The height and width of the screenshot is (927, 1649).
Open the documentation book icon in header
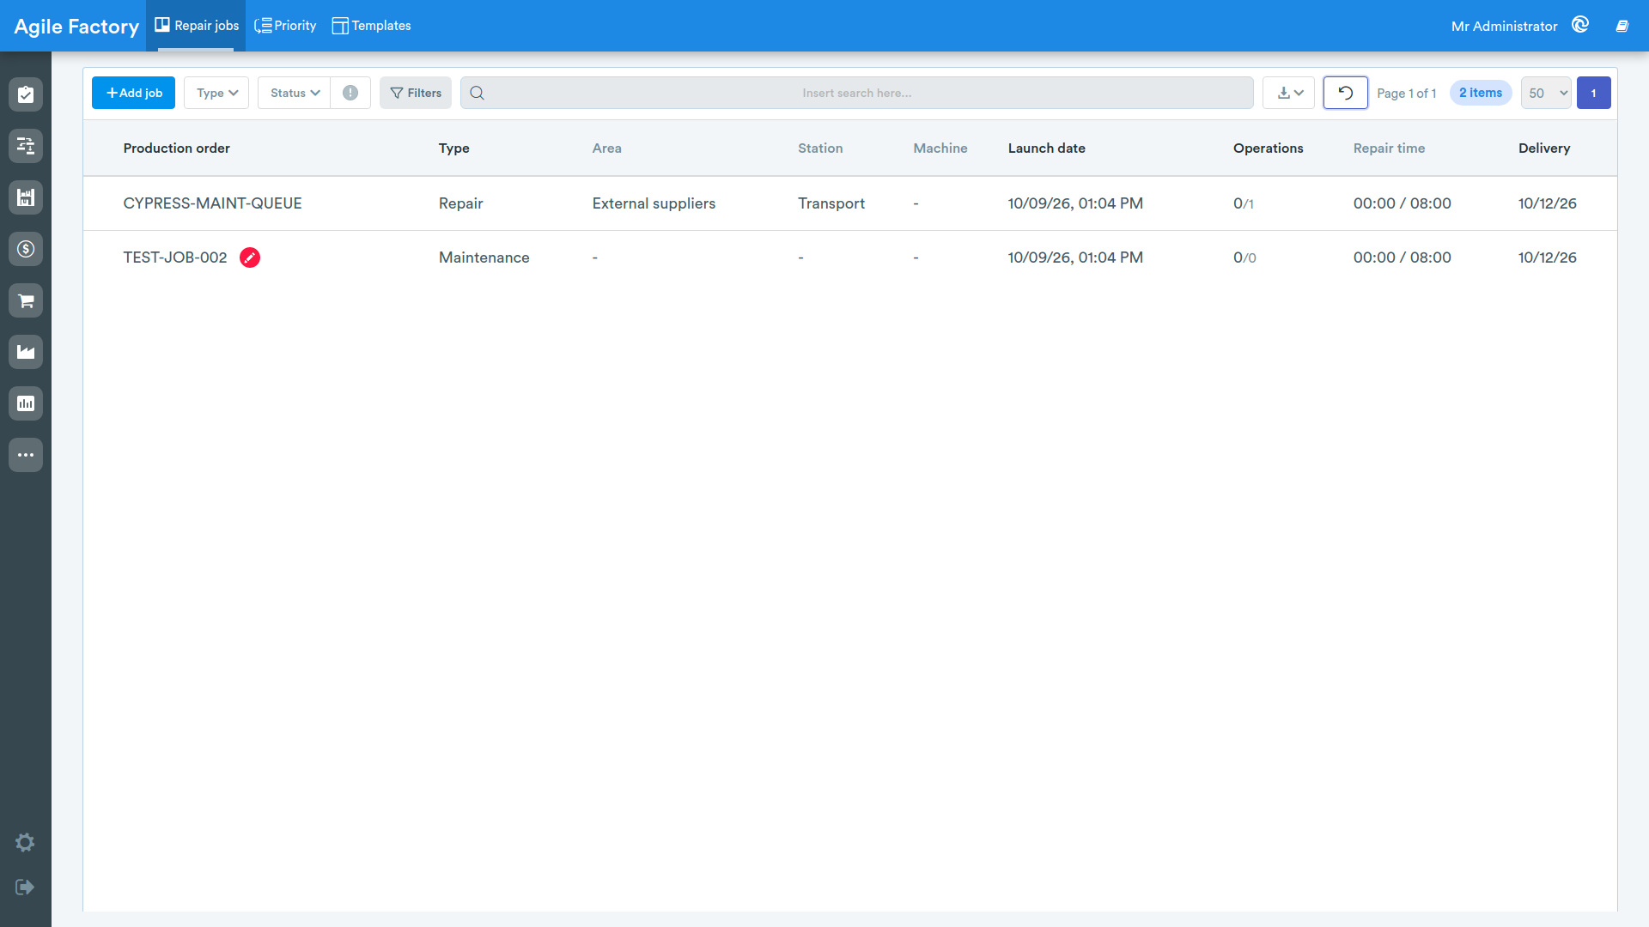click(x=1622, y=26)
